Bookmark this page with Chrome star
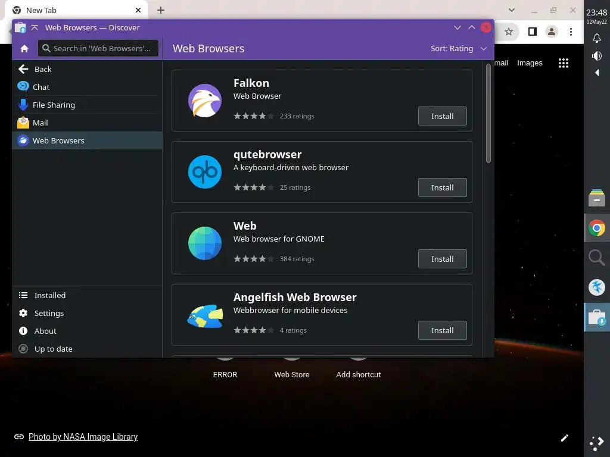This screenshot has height=457, width=610. point(509,32)
